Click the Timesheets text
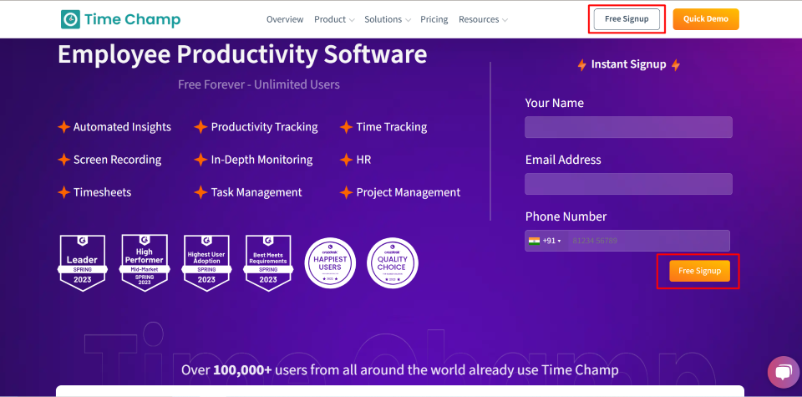Screen dimensions: 802x397 point(102,192)
